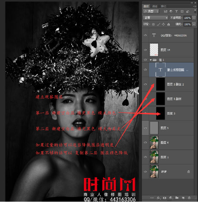198x202 pixels.
Task: Click folder icon of 组 1
Action: coord(154,60)
